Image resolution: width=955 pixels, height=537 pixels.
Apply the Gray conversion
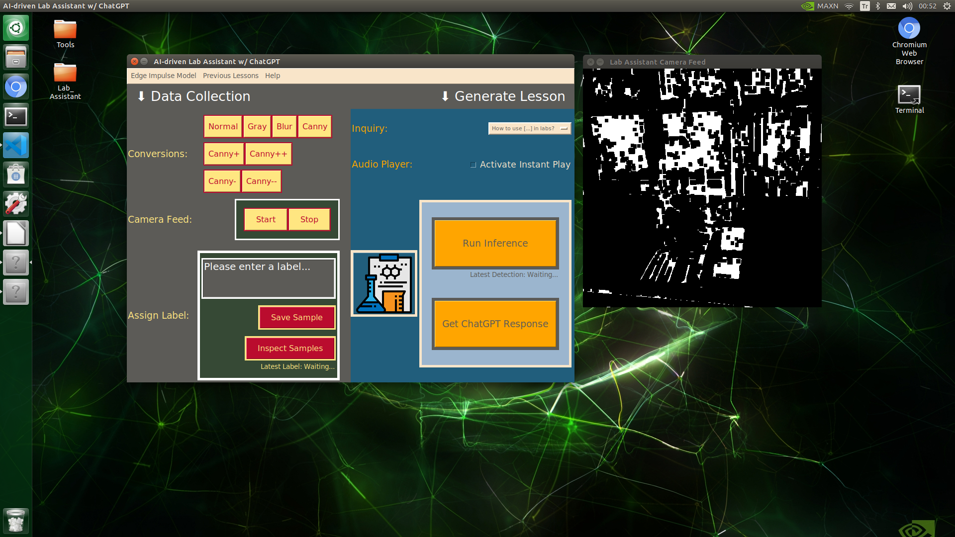[x=257, y=126]
